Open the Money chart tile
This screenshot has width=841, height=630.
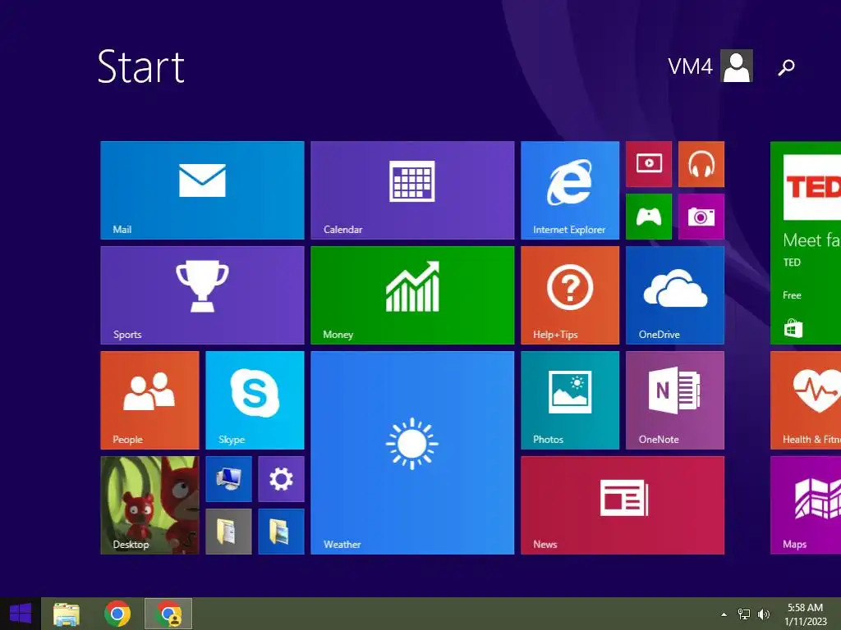pyautogui.click(x=412, y=295)
